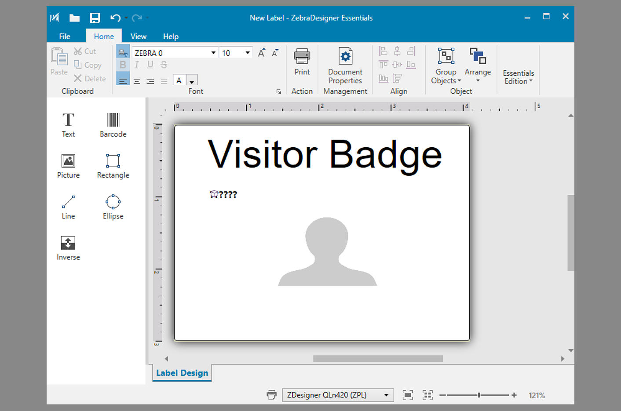Select the Text tool
This screenshot has width=621, height=411.
coord(68,124)
